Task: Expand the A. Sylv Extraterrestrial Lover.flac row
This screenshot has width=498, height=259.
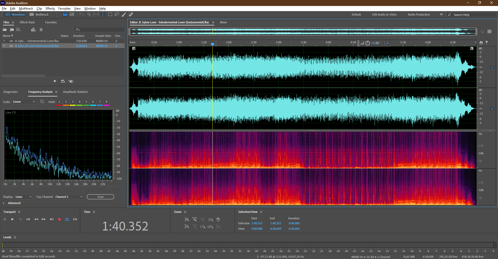Action: coord(4,41)
